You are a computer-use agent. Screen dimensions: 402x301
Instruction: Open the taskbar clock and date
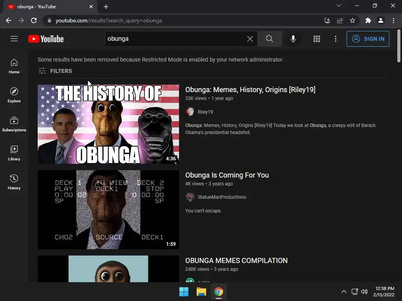(384, 292)
